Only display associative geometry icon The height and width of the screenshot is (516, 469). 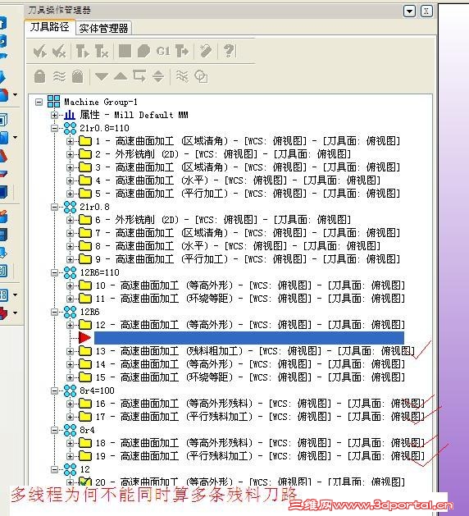pos(201,76)
